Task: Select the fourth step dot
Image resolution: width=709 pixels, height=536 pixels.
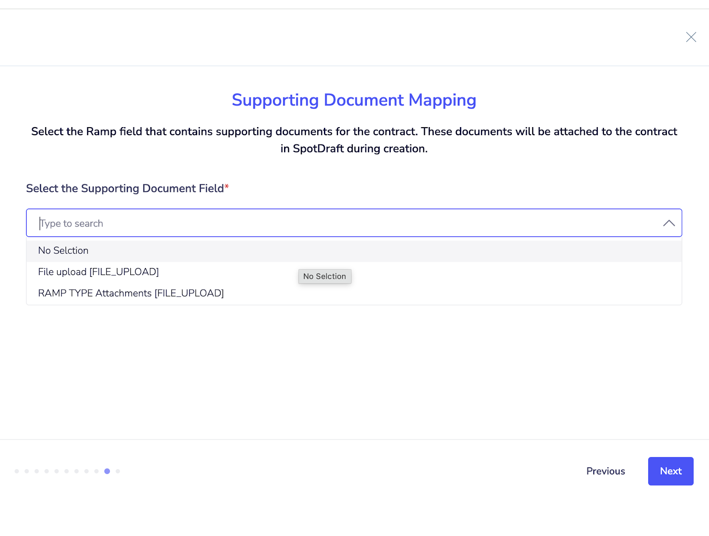Action: pos(47,471)
